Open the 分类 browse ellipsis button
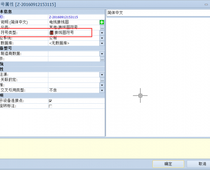The width and height of the screenshot is (210, 170). tap(102, 28)
